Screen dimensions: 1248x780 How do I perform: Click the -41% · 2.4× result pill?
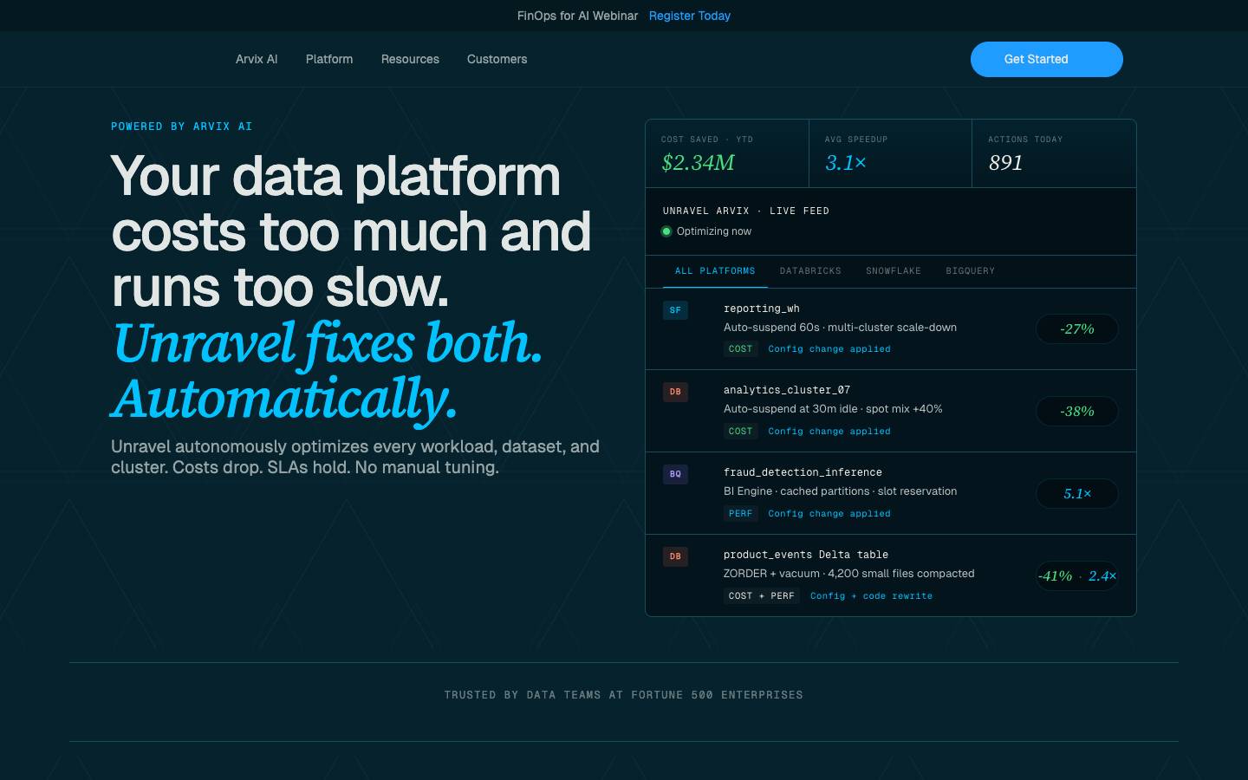click(x=1077, y=576)
